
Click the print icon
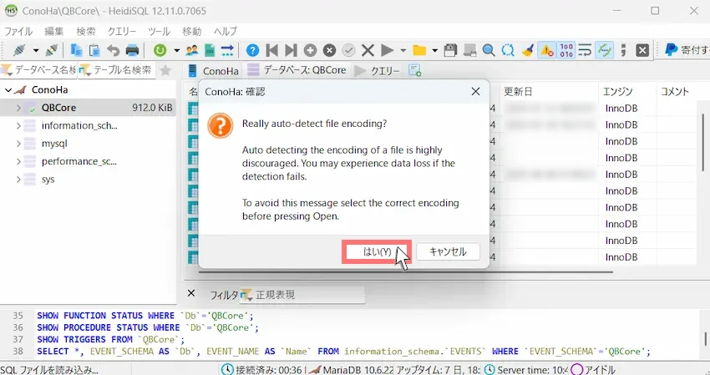[x=132, y=50]
